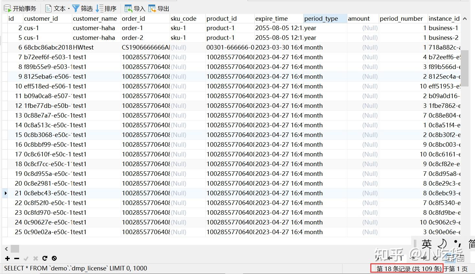Select customer_id 0c8ebc43-e50c cell
This screenshot has width=475, height=274.
coord(48,193)
